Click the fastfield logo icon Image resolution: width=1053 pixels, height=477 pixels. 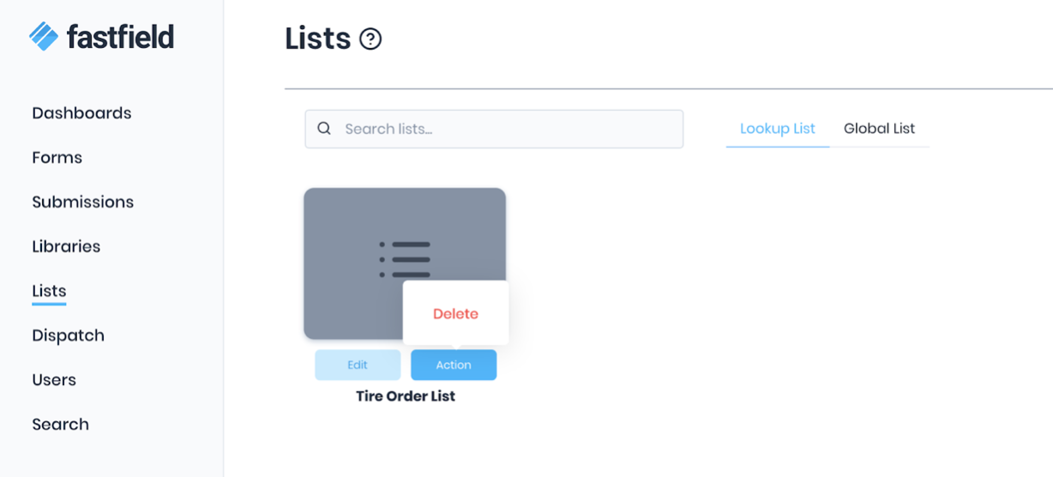tap(43, 35)
